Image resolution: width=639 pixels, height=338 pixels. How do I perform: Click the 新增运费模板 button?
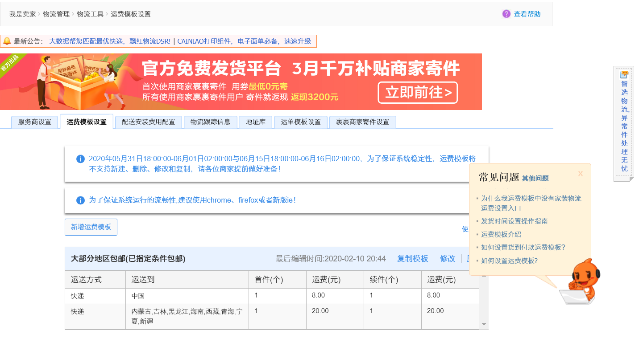click(91, 227)
